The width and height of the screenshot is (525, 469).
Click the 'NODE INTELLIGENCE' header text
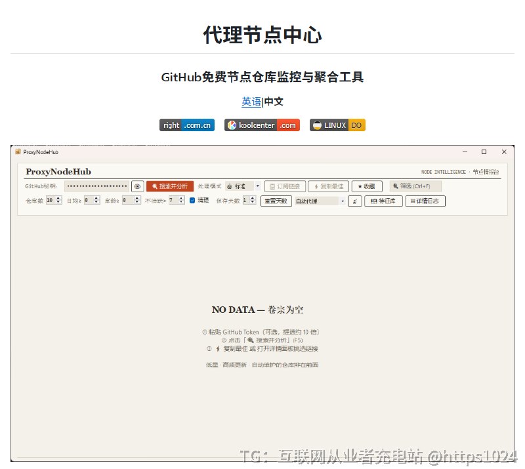[444, 172]
